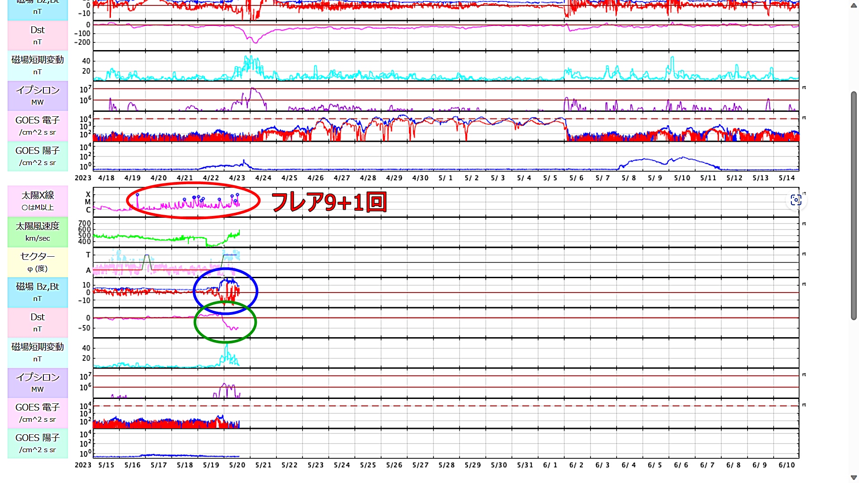This screenshot has width=859, height=483.
Task: Click the scroll up arrow of page scrollbar
Action: [853, 6]
